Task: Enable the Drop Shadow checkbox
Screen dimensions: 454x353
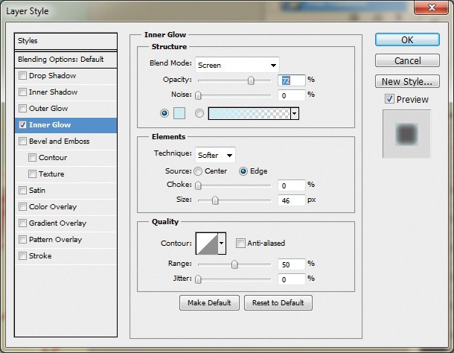Action: click(22, 76)
